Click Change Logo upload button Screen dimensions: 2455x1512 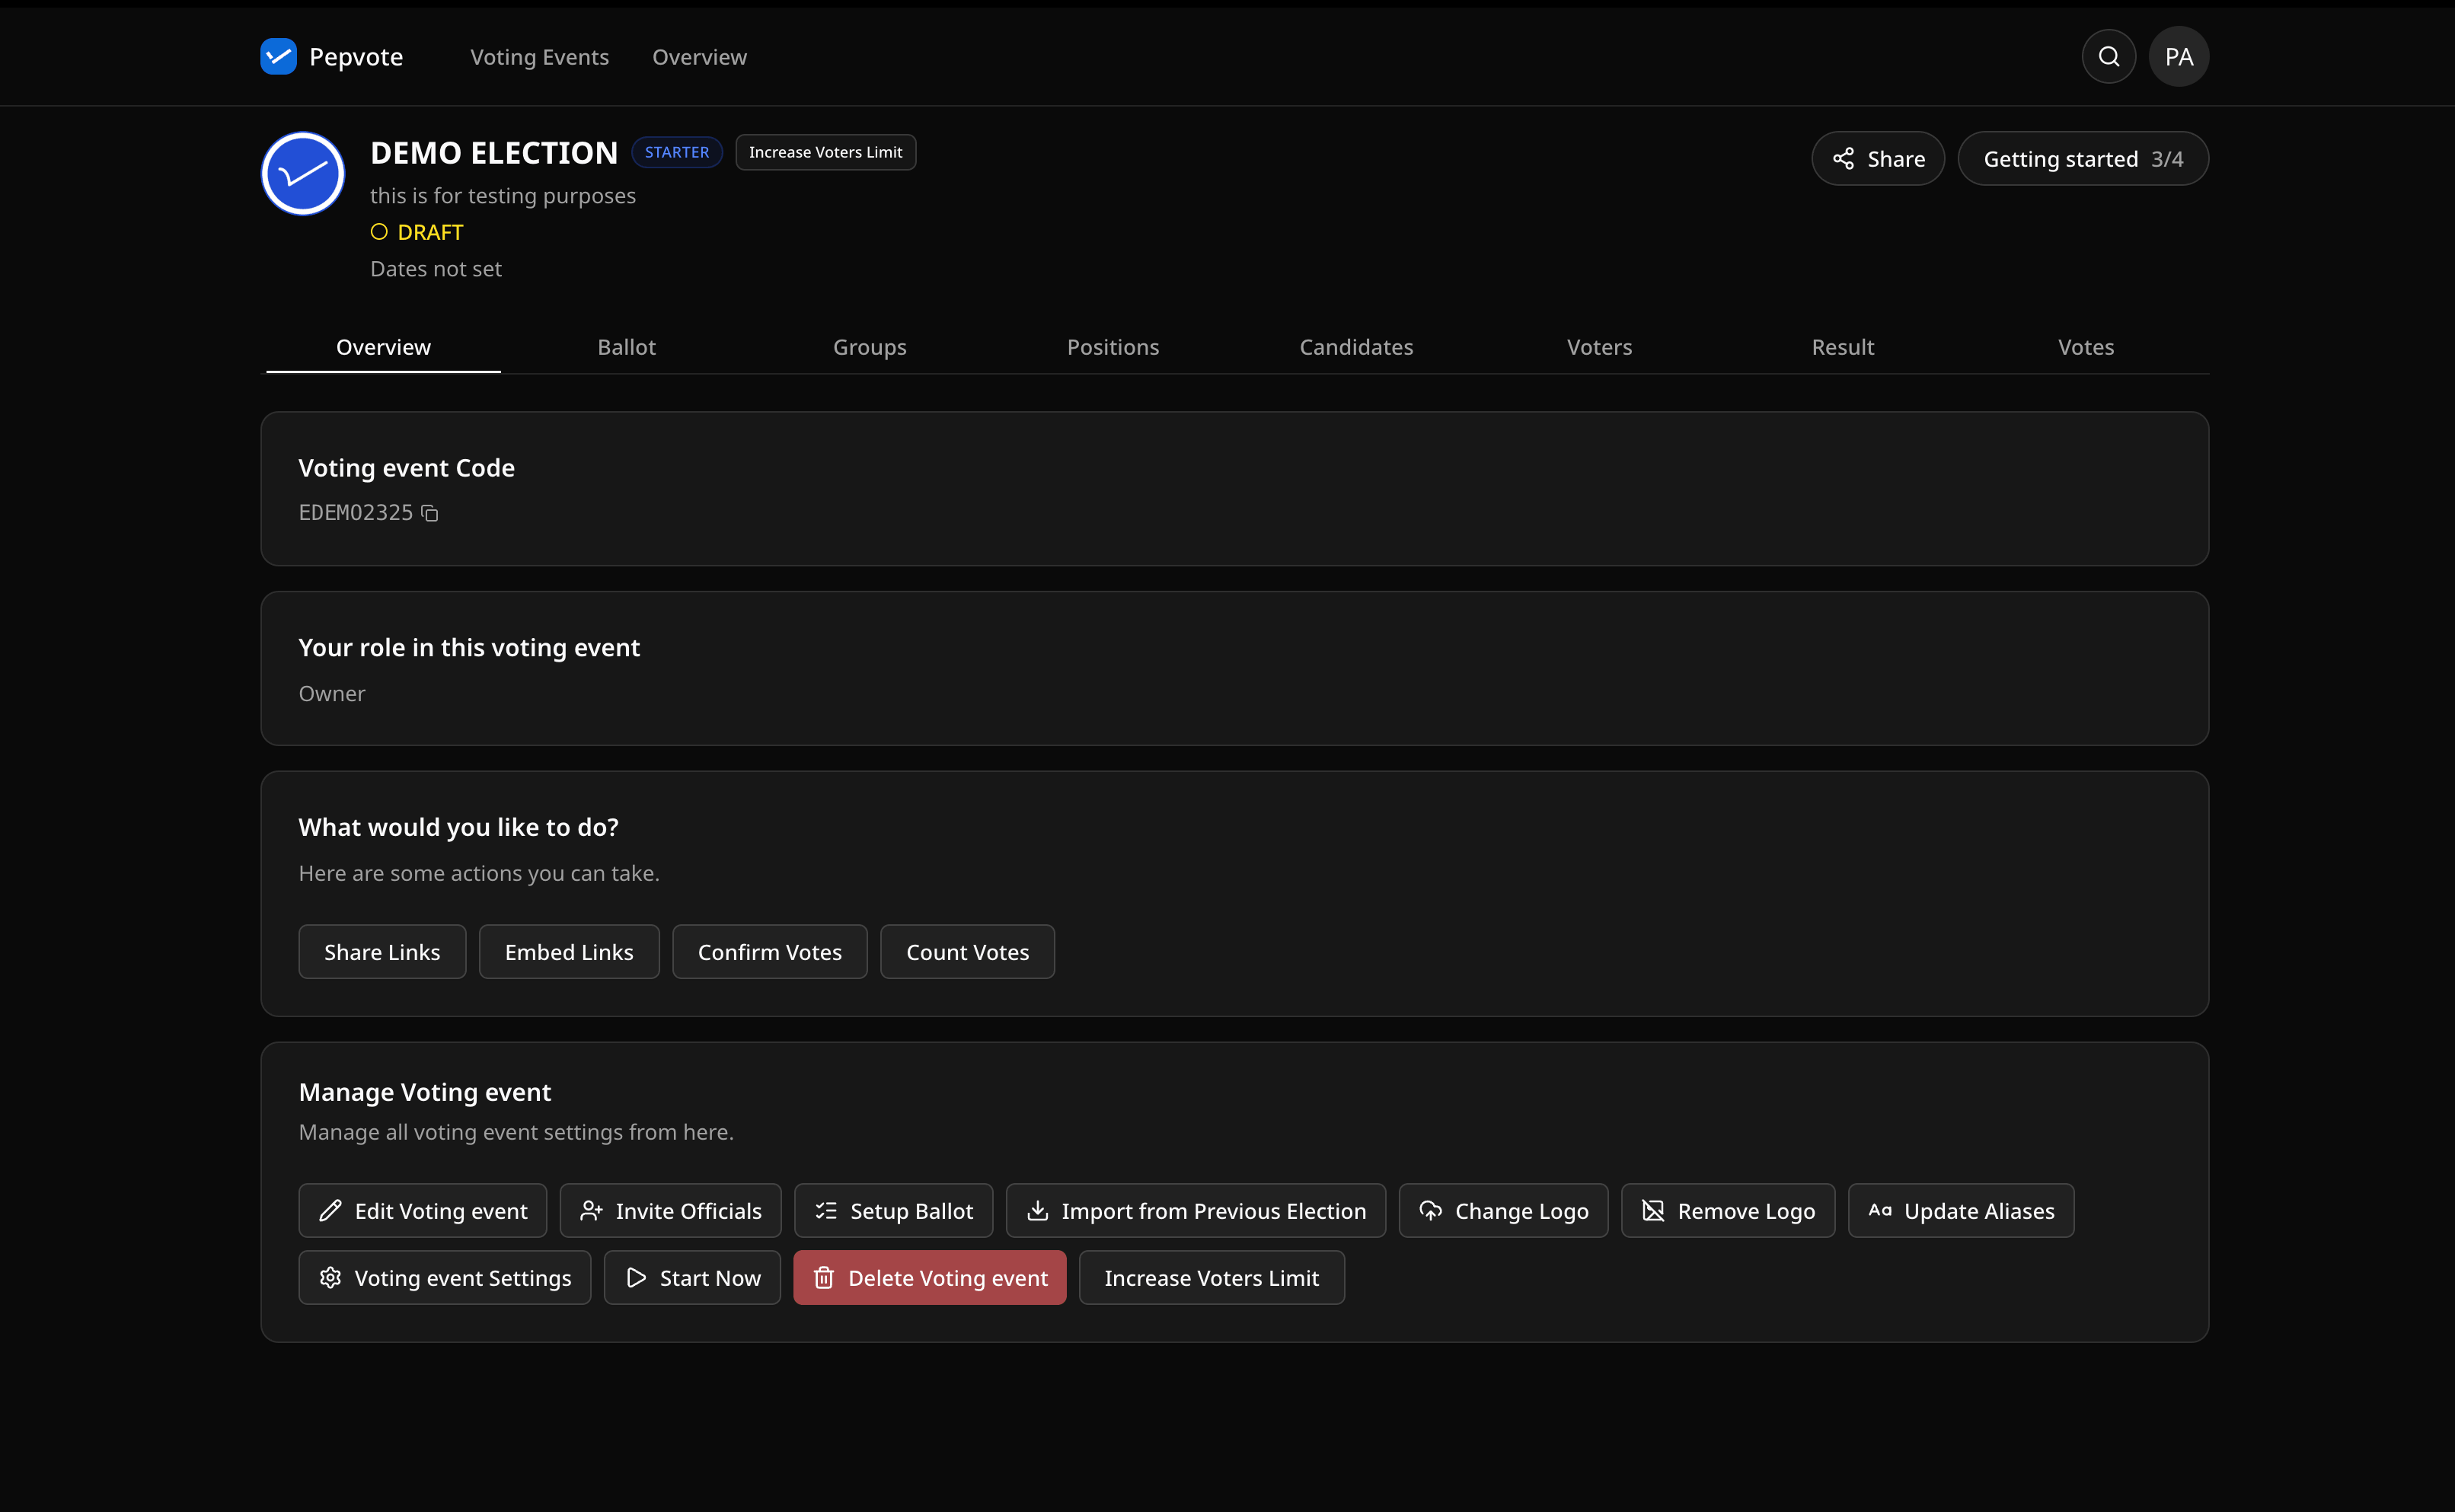click(x=1503, y=1211)
